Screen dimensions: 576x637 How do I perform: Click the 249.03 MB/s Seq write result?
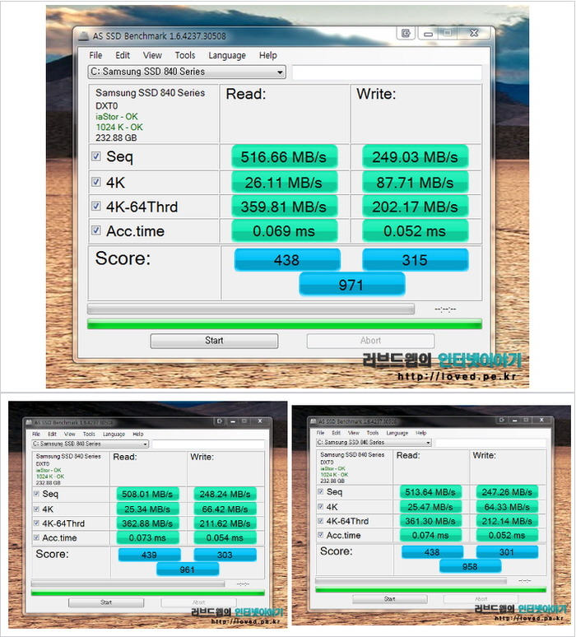tap(415, 157)
